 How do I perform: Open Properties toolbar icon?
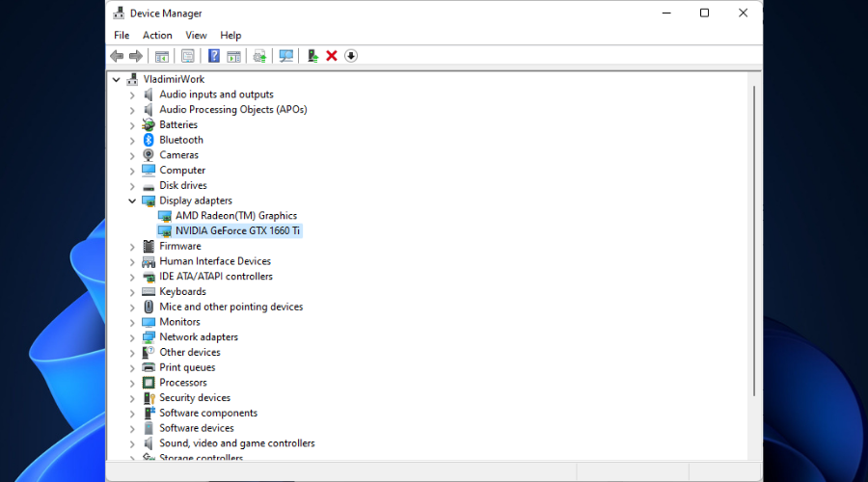(188, 56)
